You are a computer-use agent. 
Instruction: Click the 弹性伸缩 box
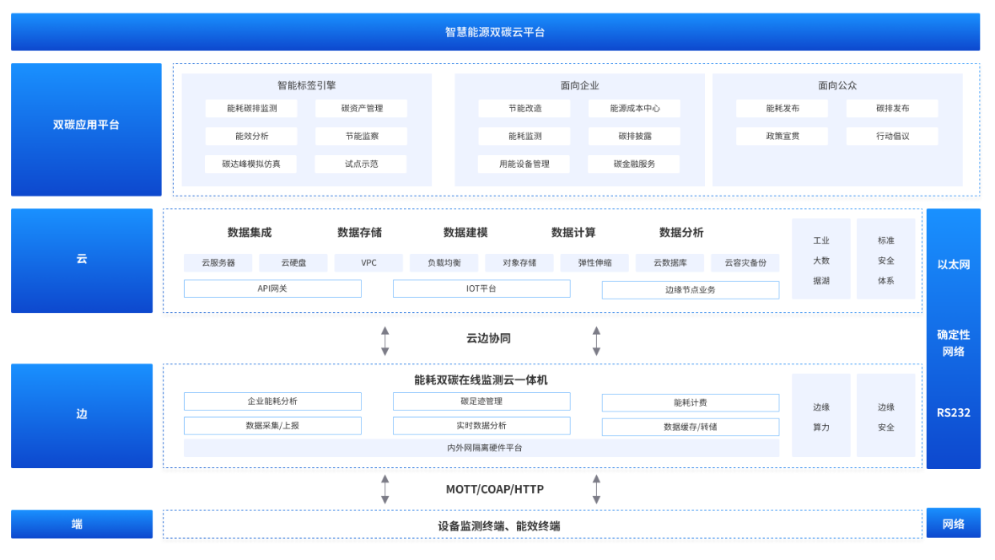(594, 263)
